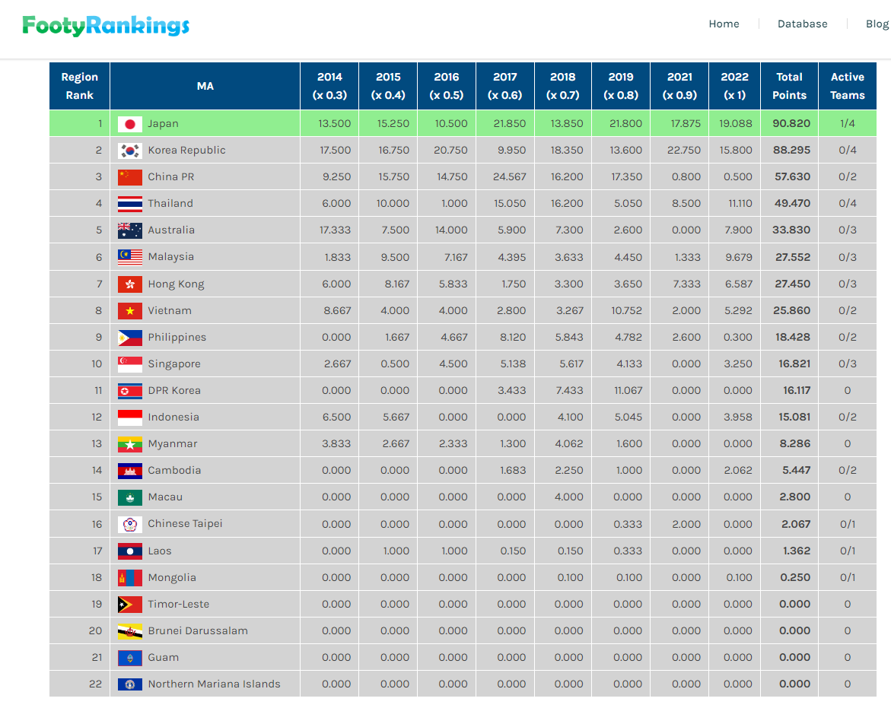891x708 pixels.
Task: Click the Chinese Taipei flag icon
Action: tap(129, 525)
